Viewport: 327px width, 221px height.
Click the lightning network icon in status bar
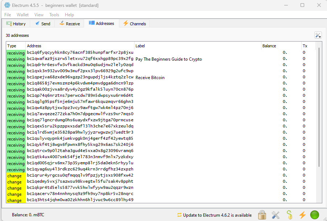(x=302, y=215)
